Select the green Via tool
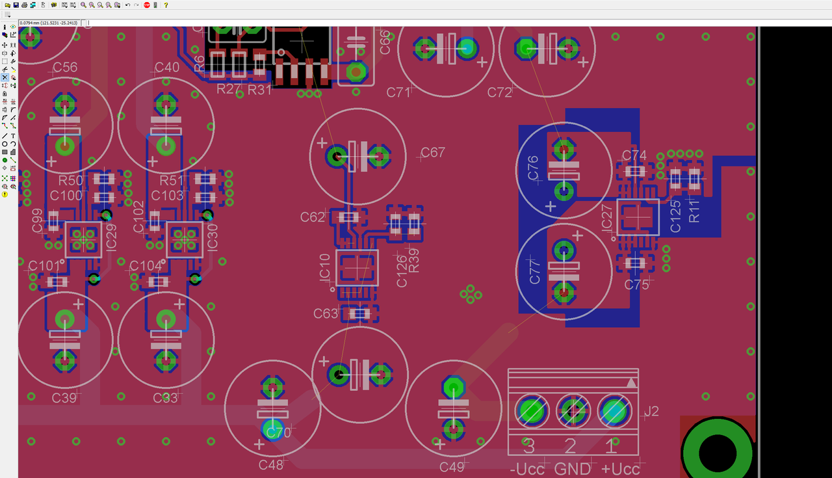This screenshot has height=478, width=832. 5,159
